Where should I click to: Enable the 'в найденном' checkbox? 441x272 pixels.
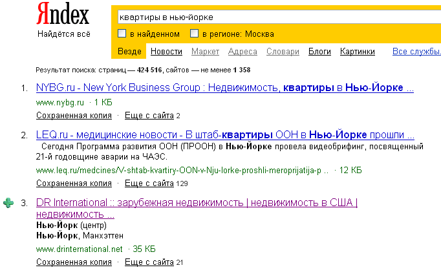click(x=122, y=34)
